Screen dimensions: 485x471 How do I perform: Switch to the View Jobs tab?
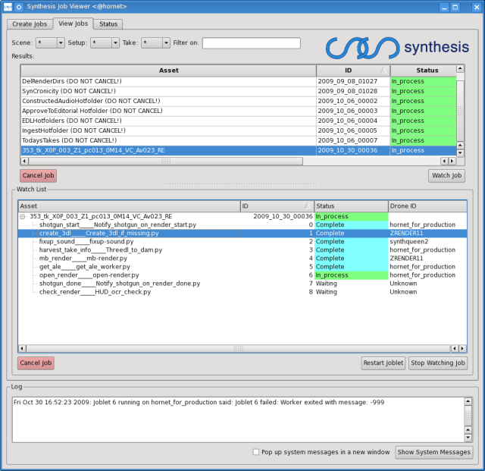73,24
